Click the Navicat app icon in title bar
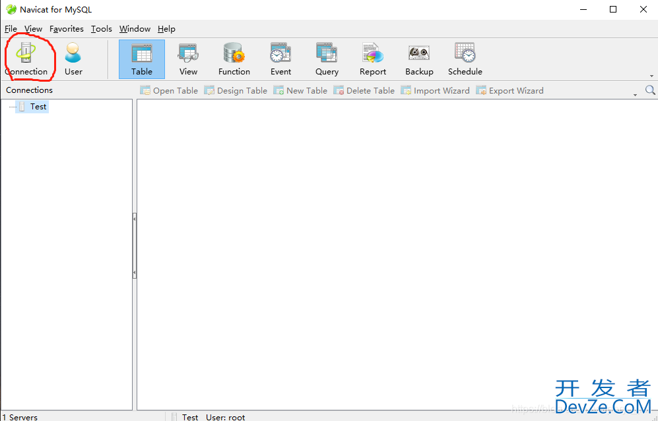Screen dimensions: 658x421 (11, 9)
